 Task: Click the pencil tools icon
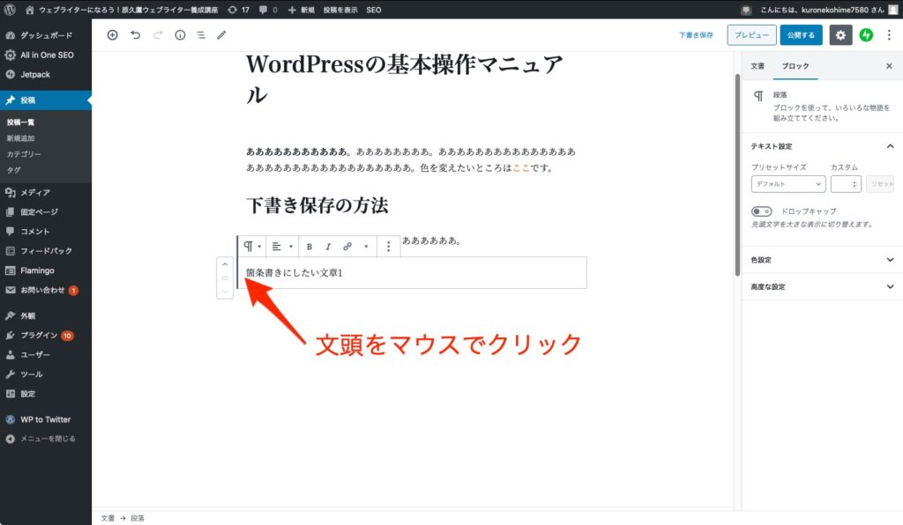coord(221,35)
